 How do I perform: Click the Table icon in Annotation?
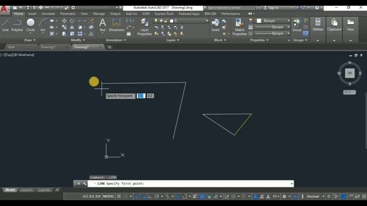128,34
